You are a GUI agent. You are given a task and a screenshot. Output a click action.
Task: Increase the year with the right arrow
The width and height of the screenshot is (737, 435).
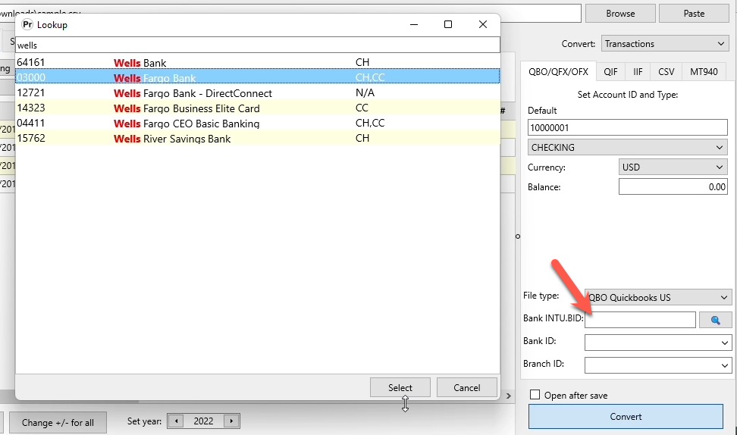tap(231, 421)
